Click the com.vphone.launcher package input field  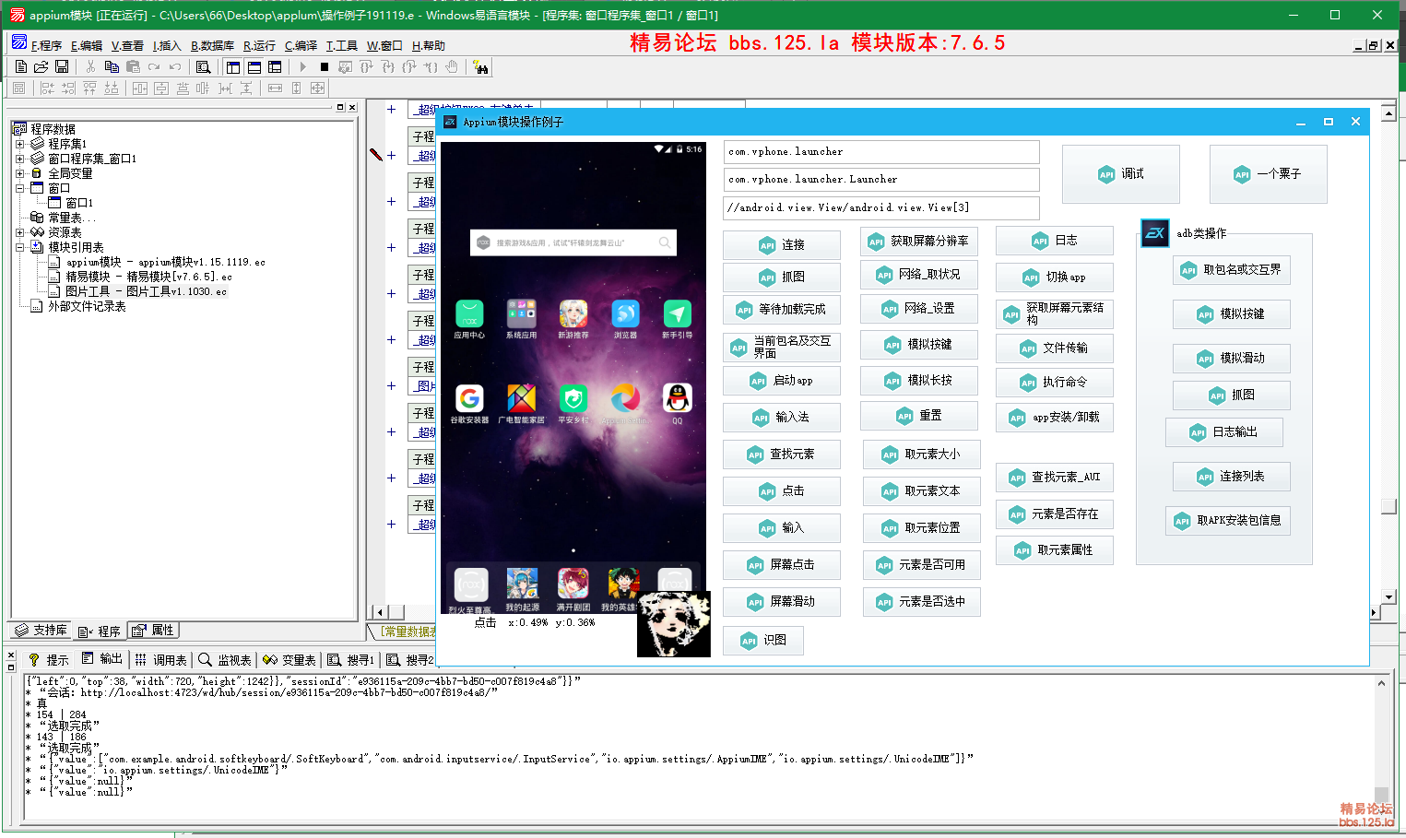[881, 152]
